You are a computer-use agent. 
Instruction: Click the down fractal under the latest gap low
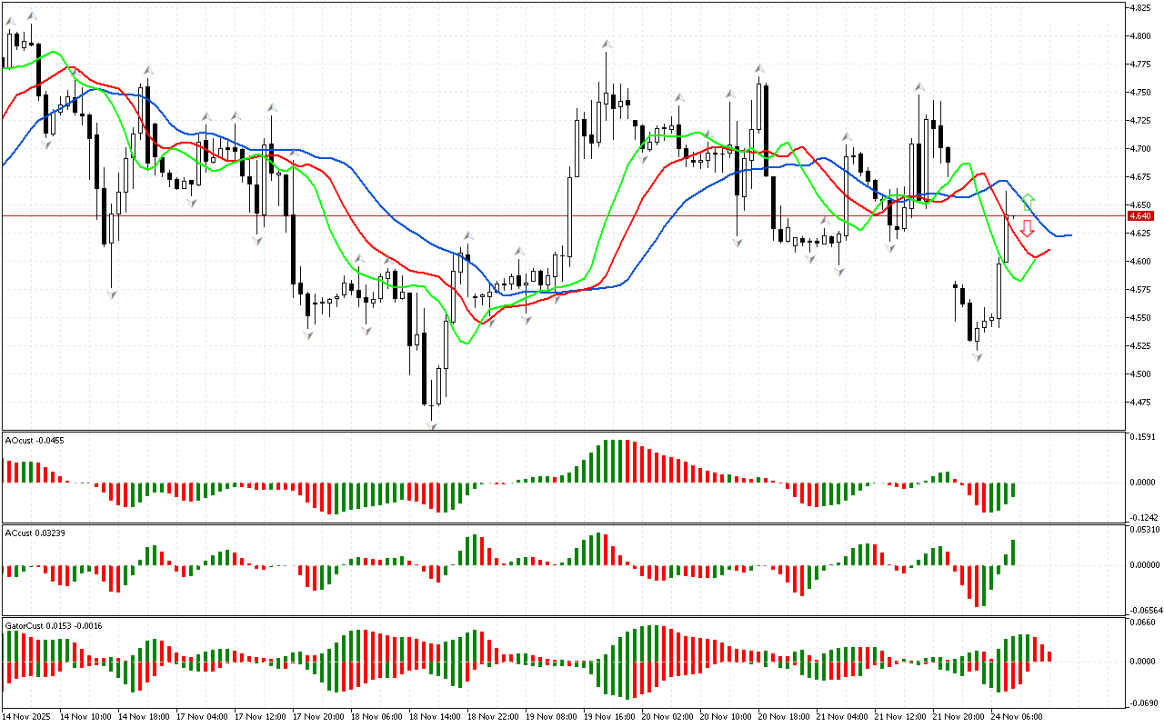click(x=978, y=357)
